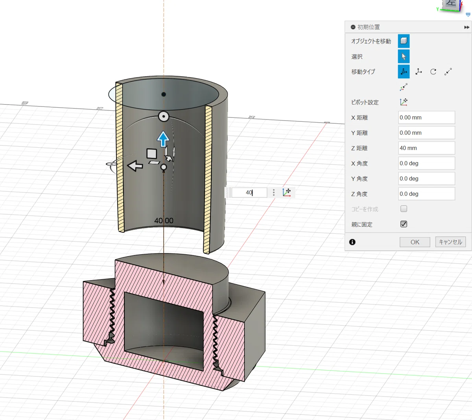Choose the Free Move type icon
Viewport: 472px width, 420px height.
tap(404, 72)
